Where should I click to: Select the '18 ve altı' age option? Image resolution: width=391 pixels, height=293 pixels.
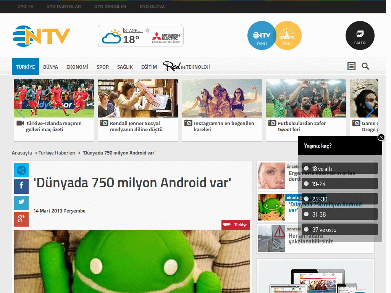point(339,168)
